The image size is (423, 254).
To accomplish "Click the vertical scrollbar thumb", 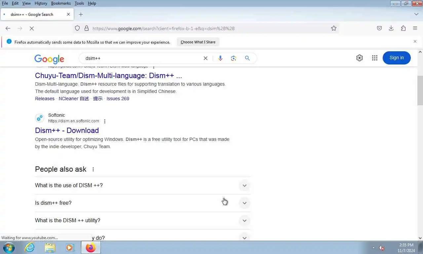I will click(420, 91).
